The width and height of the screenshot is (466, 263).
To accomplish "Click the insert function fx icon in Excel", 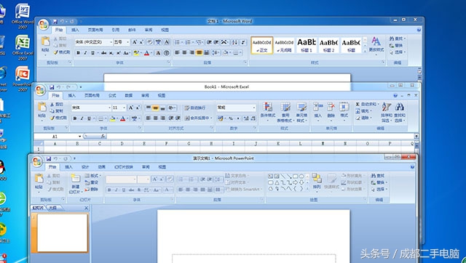I will click(103, 137).
